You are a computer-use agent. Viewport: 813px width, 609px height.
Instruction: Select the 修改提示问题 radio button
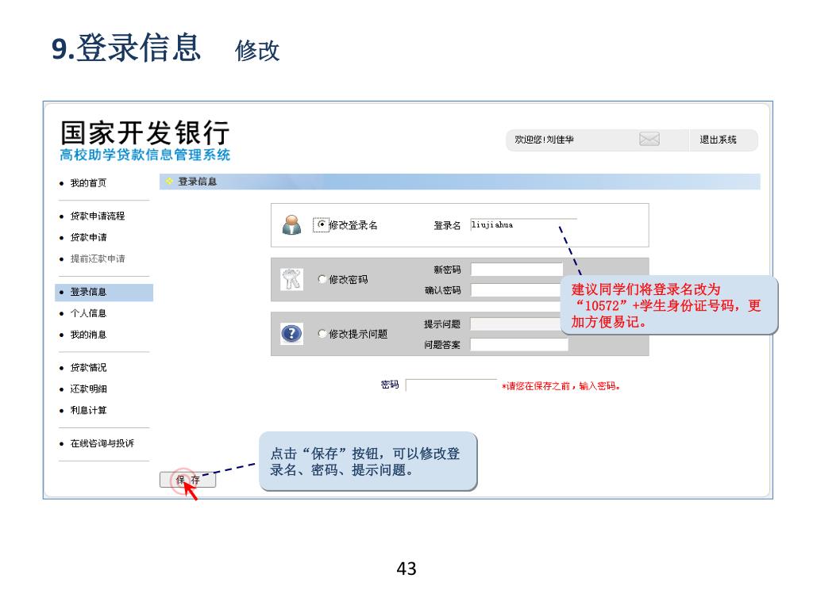322,334
